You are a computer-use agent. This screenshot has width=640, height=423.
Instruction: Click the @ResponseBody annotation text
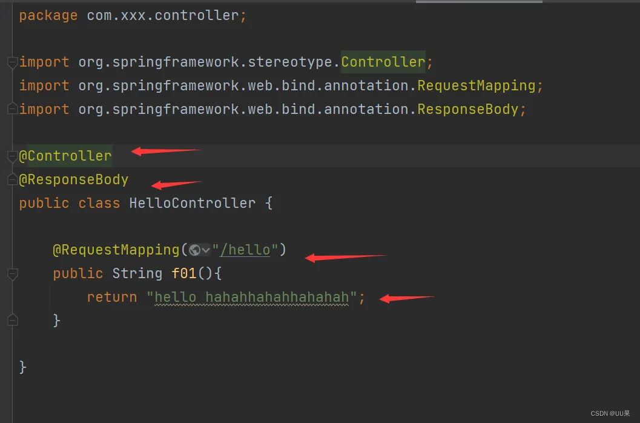[x=74, y=179]
